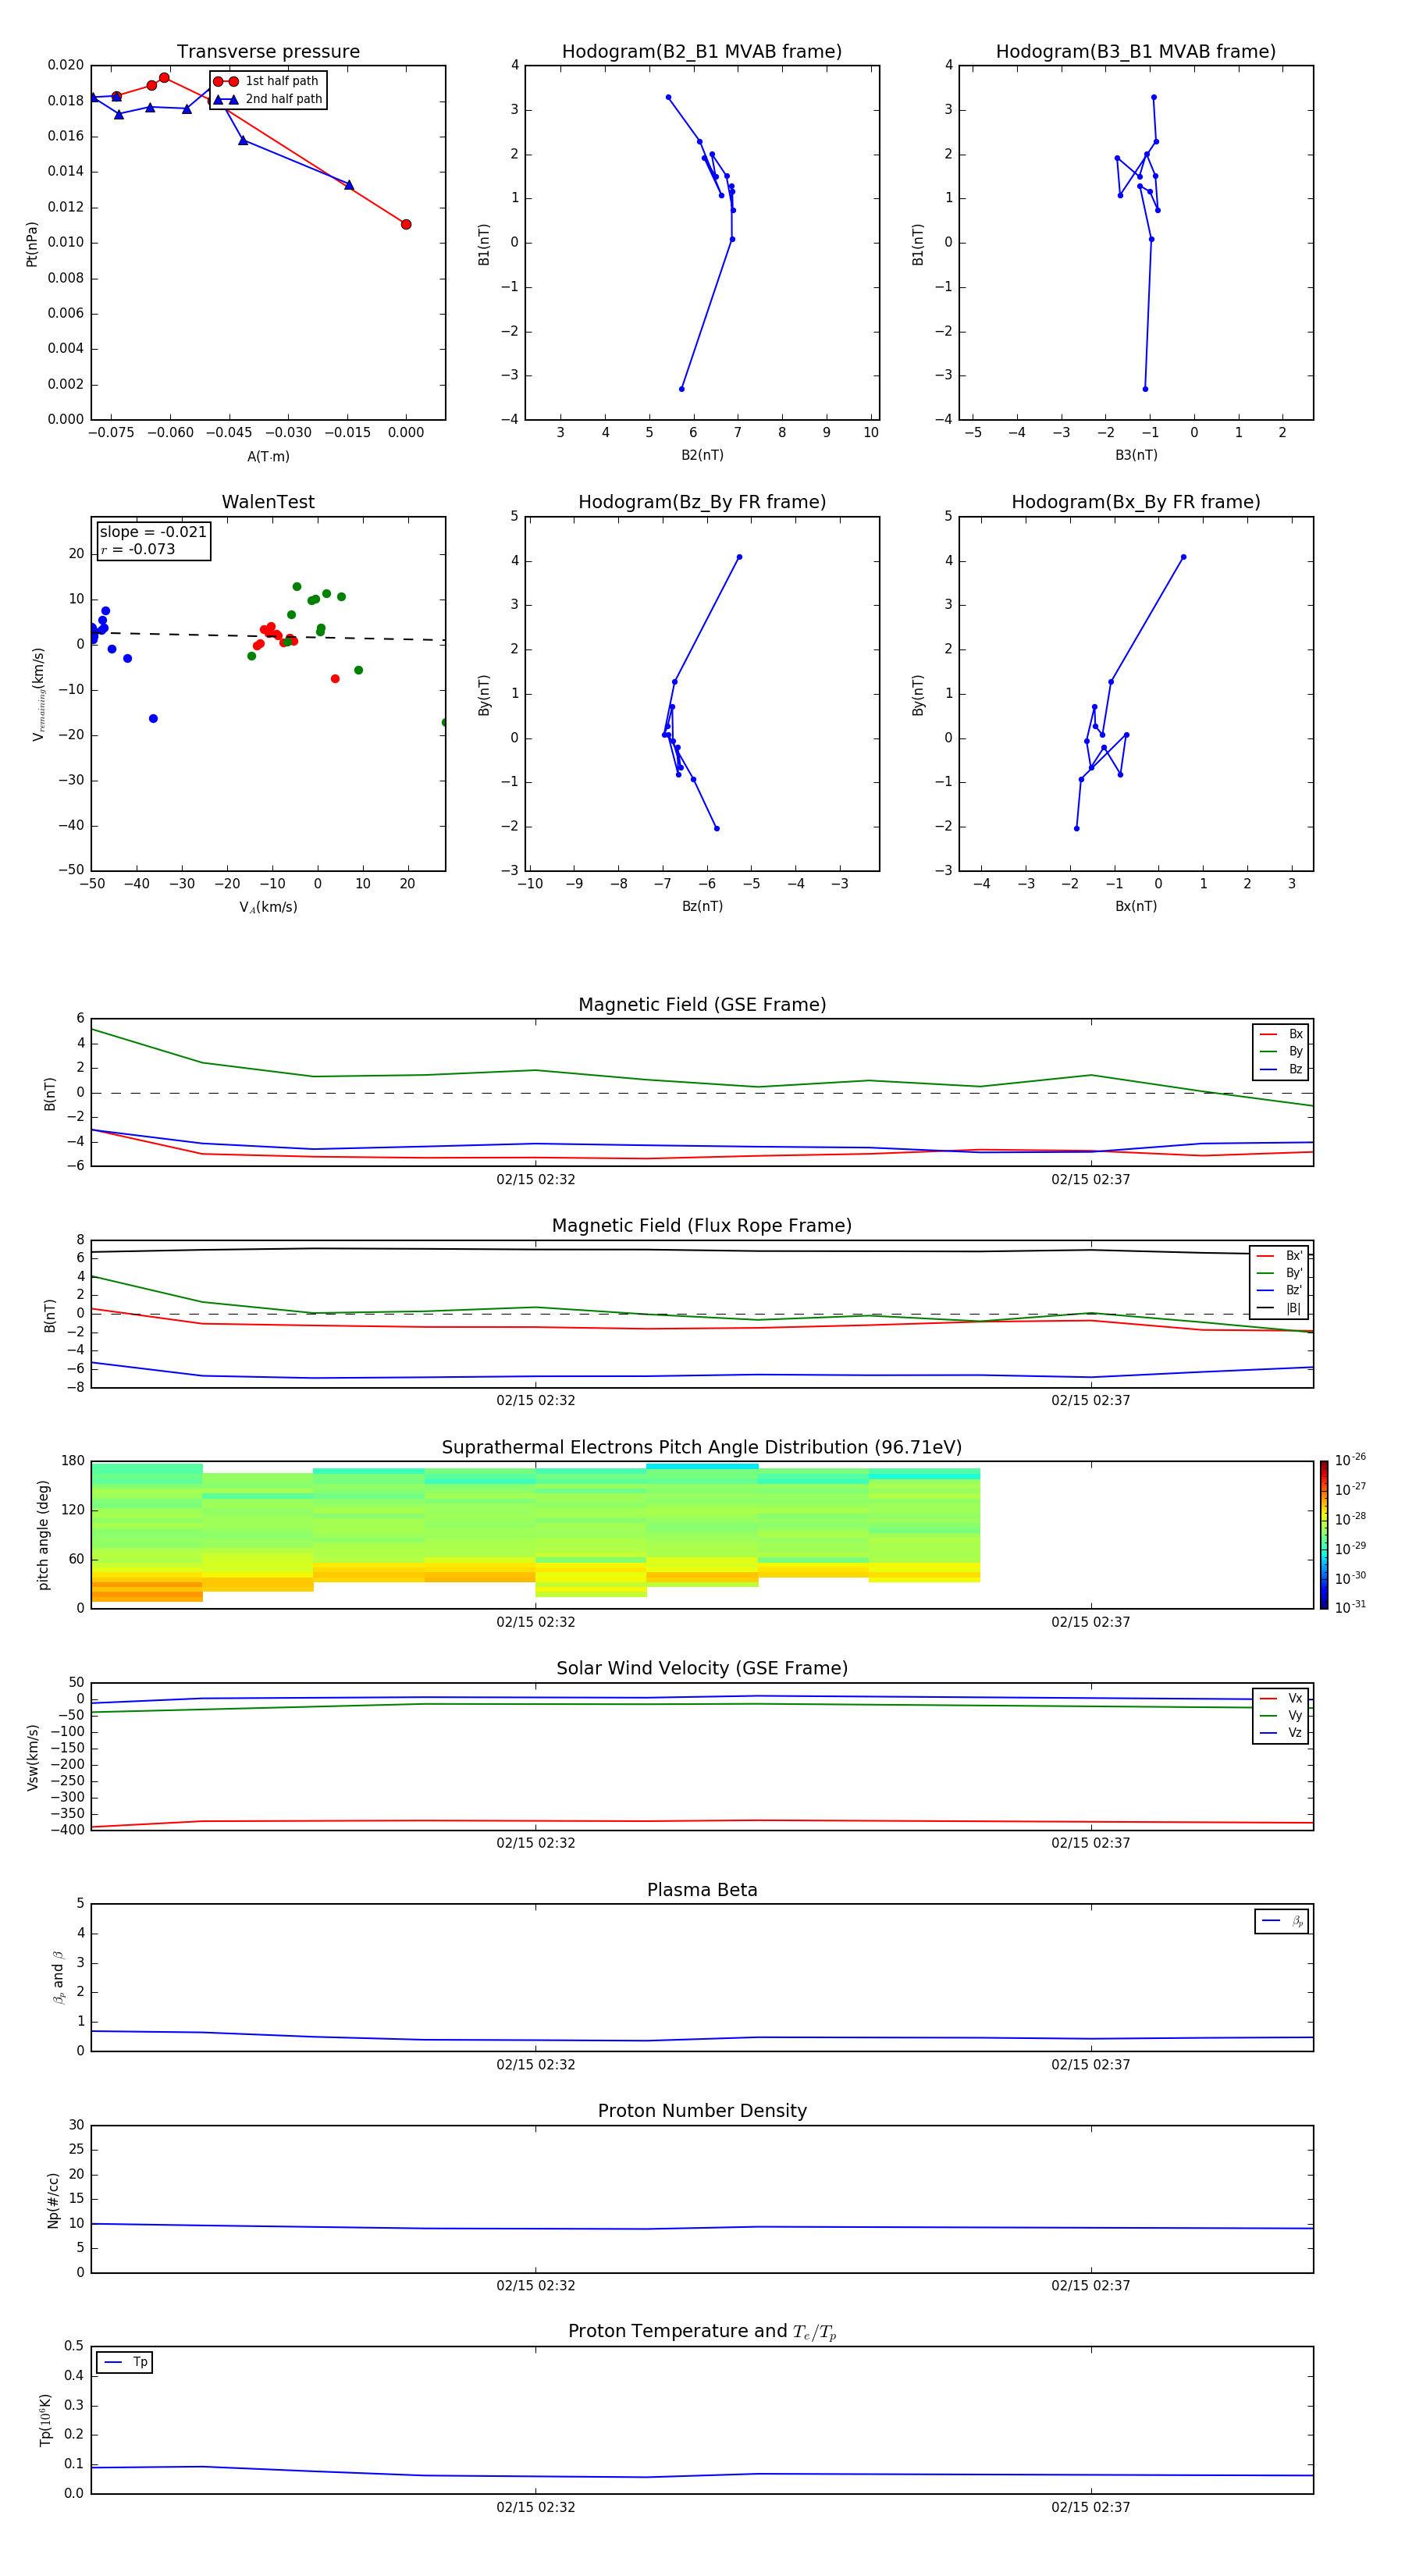
Task: Click the 'Bz' legend entry in GSE plot
Action: [x=1281, y=1069]
